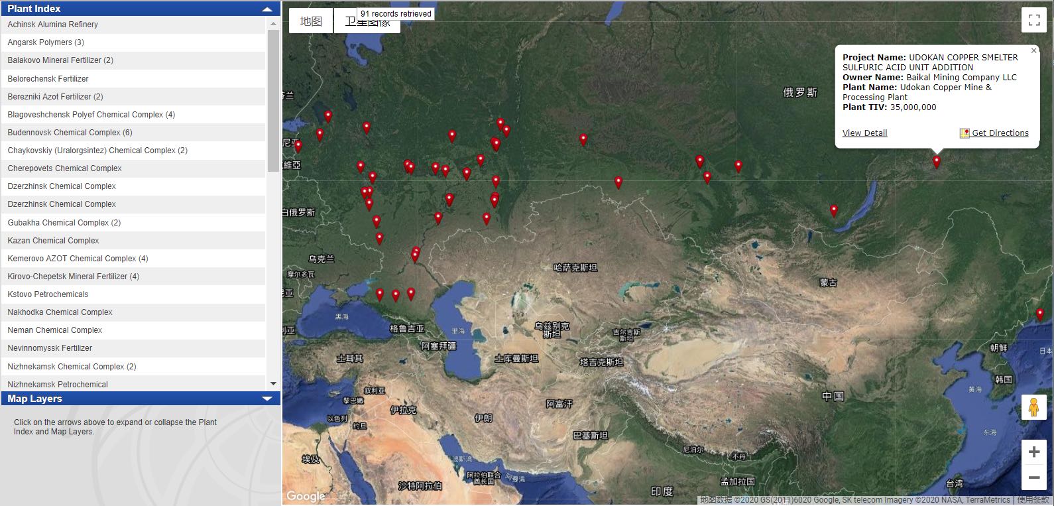The image size is (1054, 506).
Task: Close the Udokan project info popup
Action: 1033,50
